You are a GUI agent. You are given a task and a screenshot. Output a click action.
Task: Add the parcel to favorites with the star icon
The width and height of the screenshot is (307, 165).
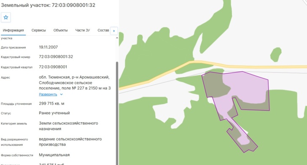click(x=6, y=17)
